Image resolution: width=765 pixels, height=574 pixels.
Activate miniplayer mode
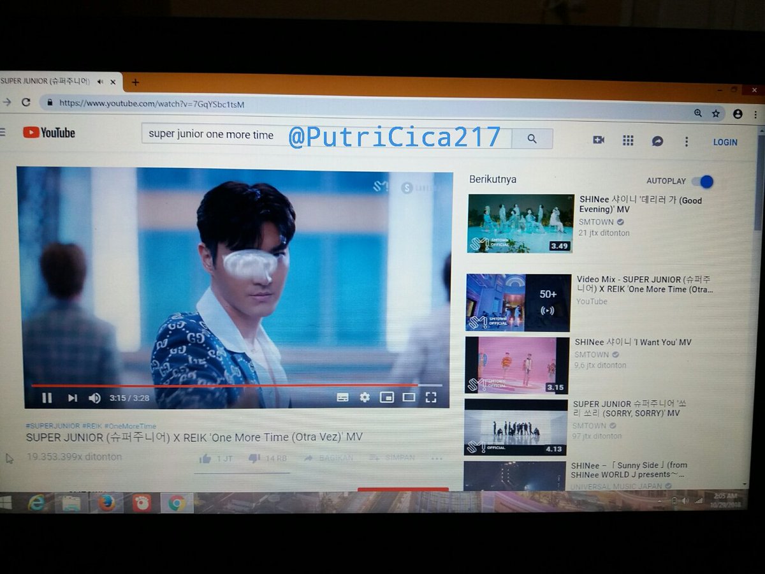[386, 397]
